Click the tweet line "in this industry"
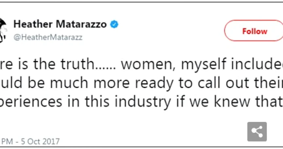Viewport: 283px width, 149px height. pyautogui.click(x=141, y=102)
